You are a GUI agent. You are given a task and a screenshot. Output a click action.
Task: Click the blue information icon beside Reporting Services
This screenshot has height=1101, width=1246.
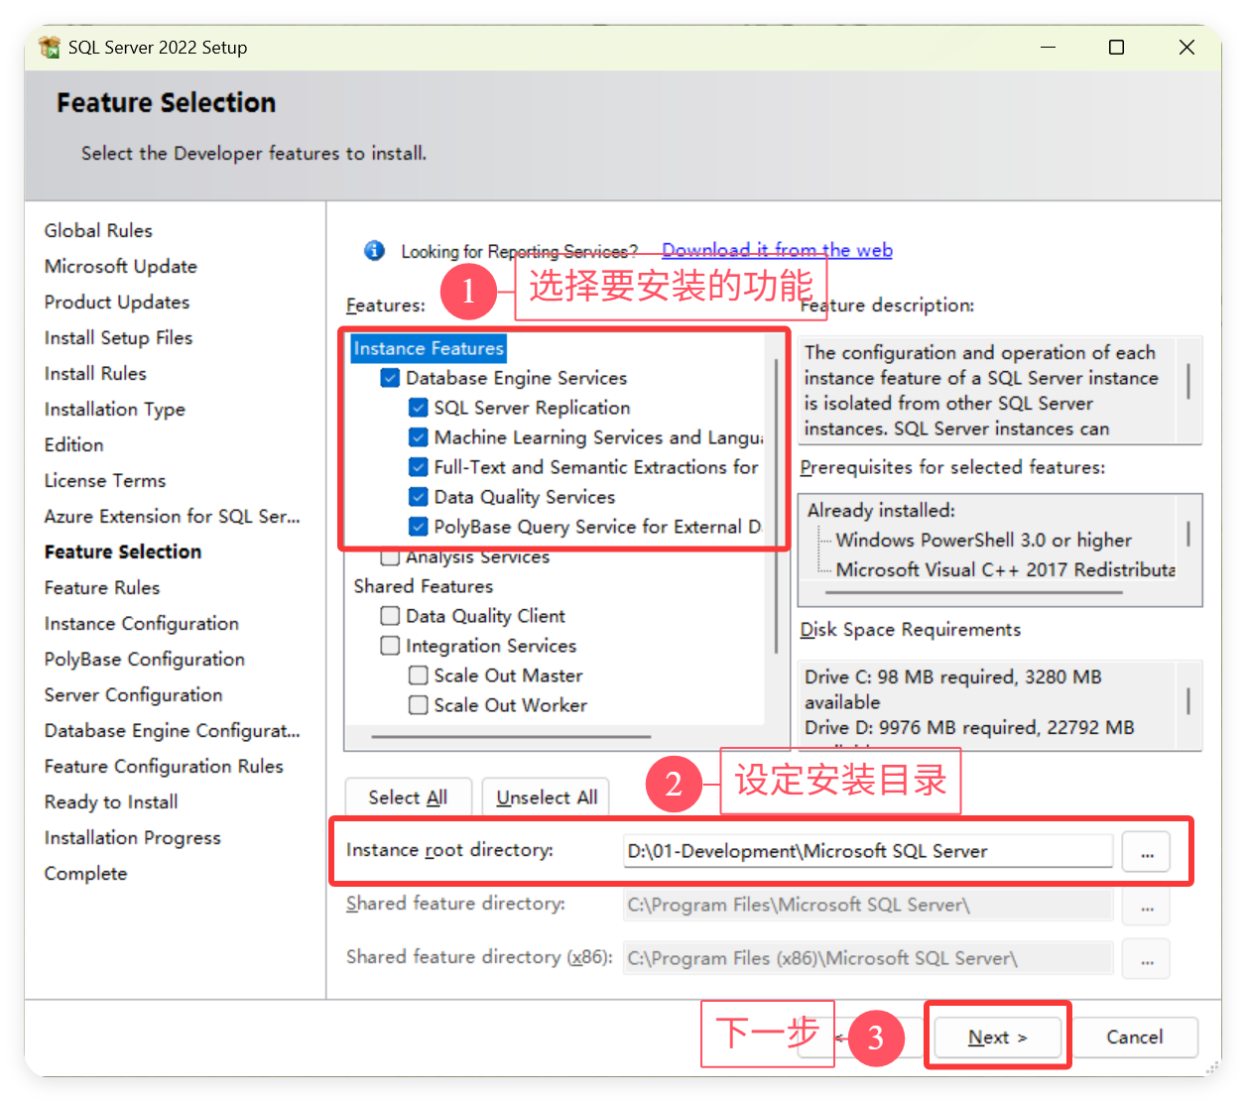pos(374,250)
